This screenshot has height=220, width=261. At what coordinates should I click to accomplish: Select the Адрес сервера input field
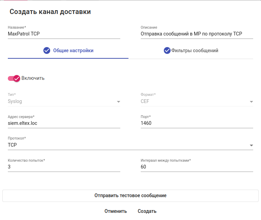pos(64,123)
